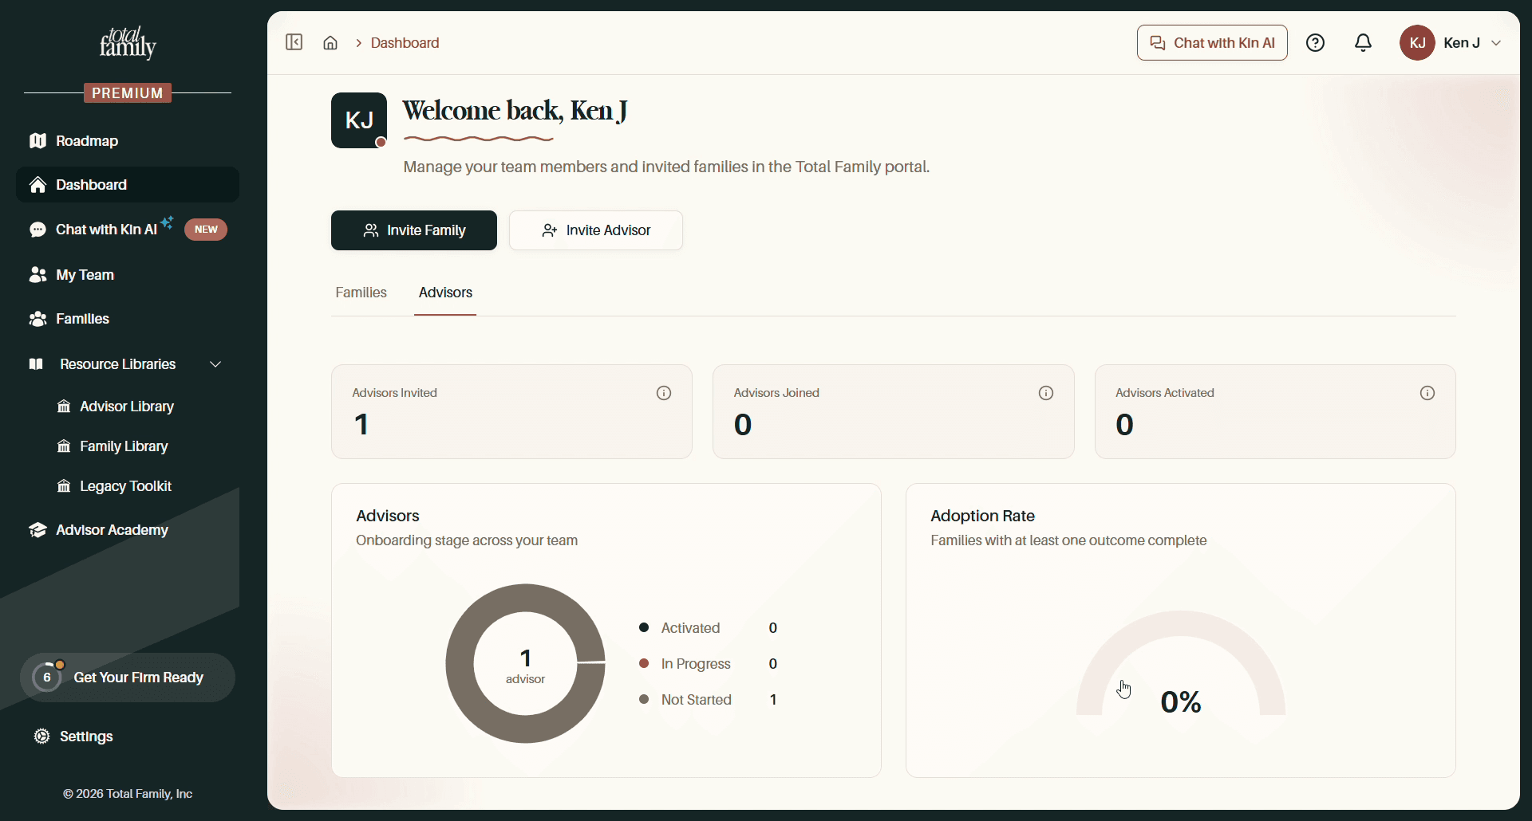1532x821 pixels.
Task: Show info for Advisors Invited card
Action: click(x=664, y=393)
